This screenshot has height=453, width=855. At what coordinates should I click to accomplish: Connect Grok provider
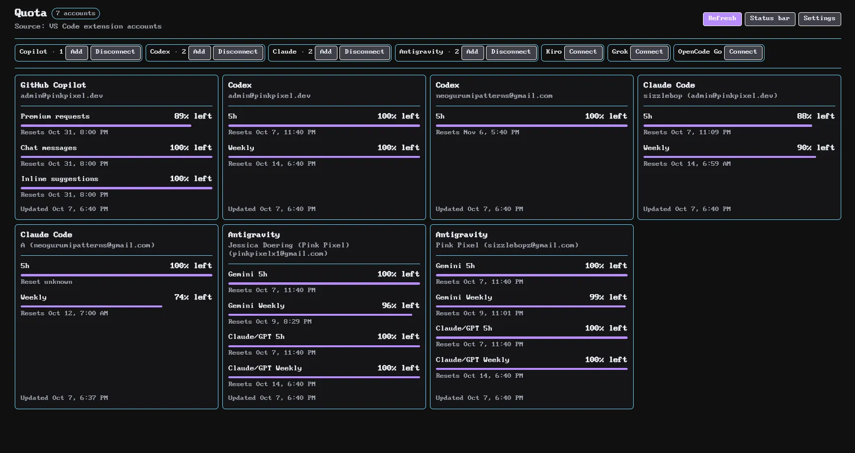click(649, 52)
